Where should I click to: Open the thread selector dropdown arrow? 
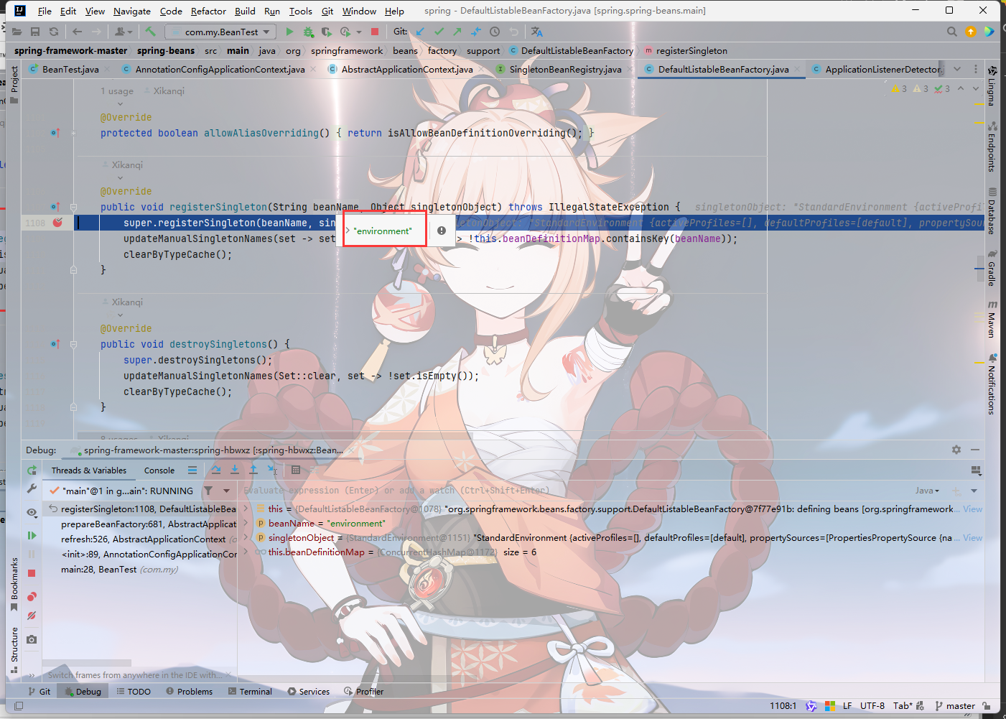point(226,491)
